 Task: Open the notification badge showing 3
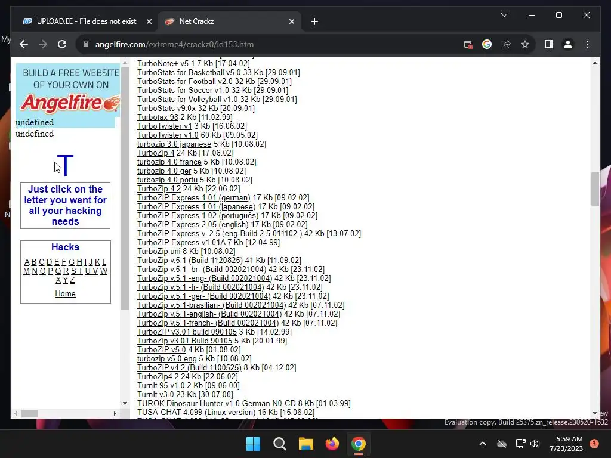coord(594,444)
